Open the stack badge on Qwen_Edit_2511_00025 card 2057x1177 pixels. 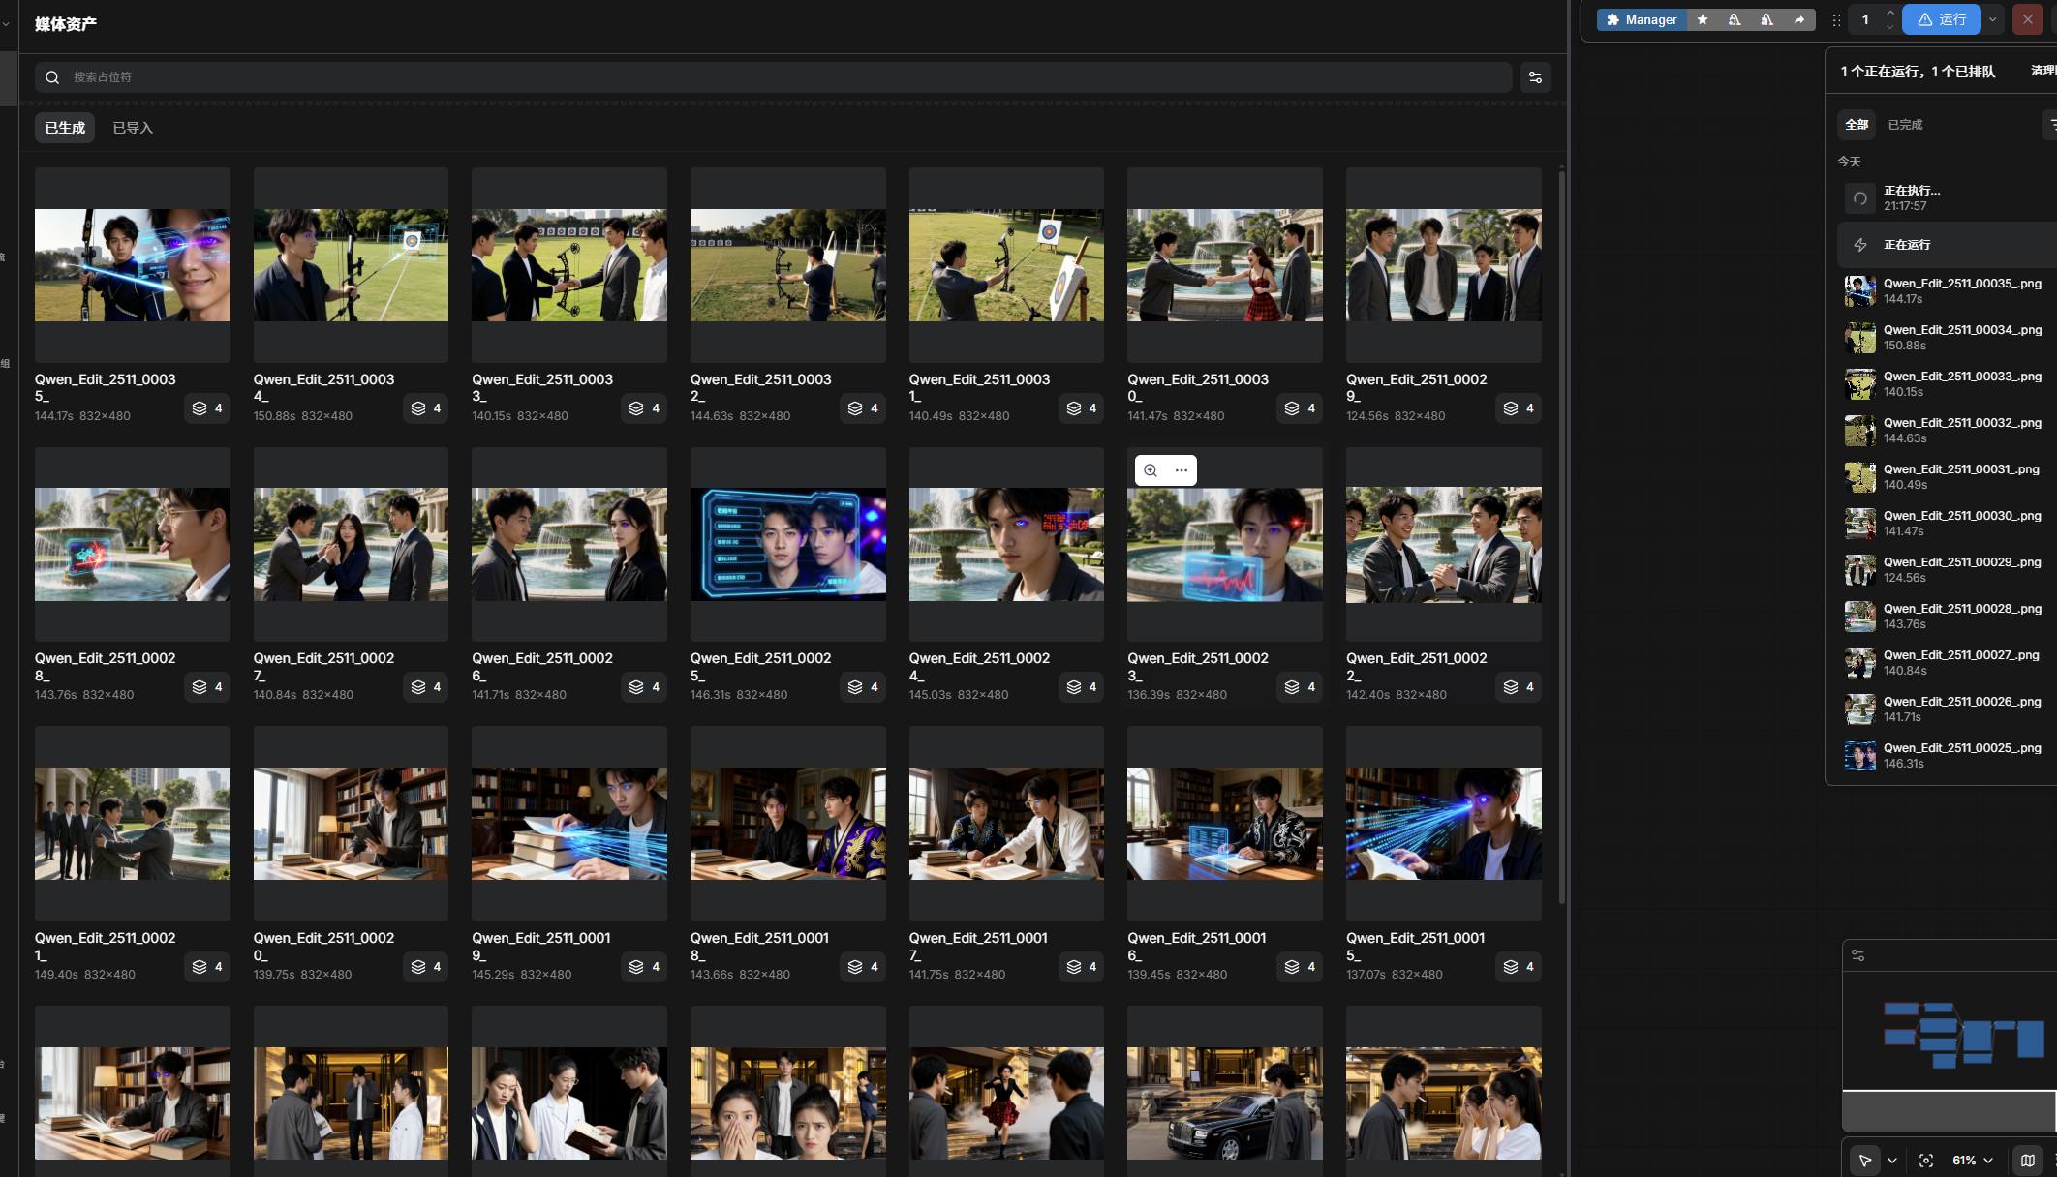pos(863,687)
